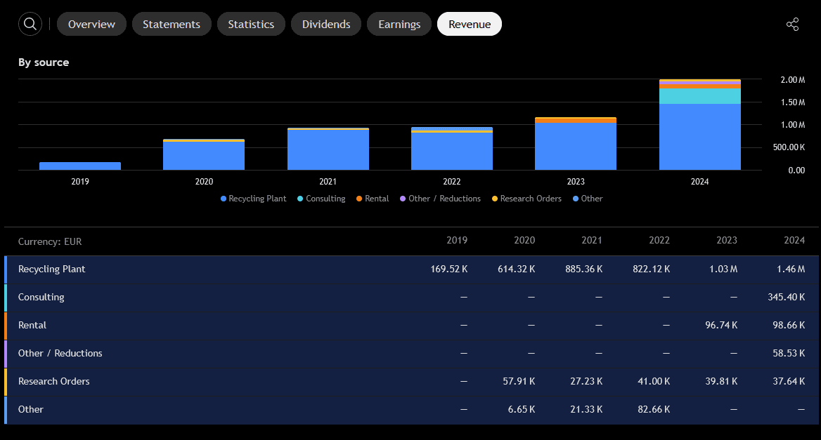Click the 169.52 K value
The height and width of the screenshot is (440, 821).
448,269
